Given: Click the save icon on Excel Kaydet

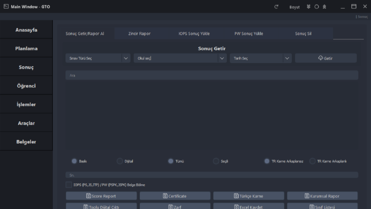Looking at the screenshot, I should click(237, 207).
